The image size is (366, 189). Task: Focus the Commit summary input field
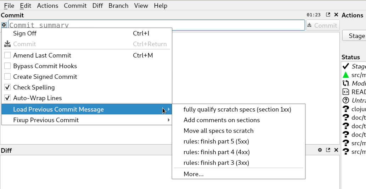tap(156, 25)
